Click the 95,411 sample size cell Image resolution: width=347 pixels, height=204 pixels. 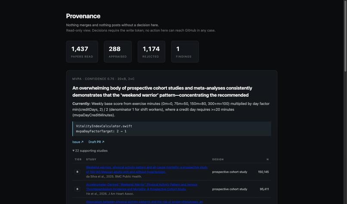264,189
